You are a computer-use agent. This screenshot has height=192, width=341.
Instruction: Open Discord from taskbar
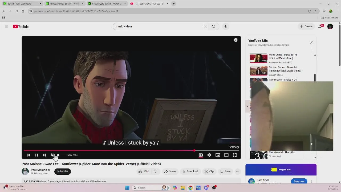point(206,188)
